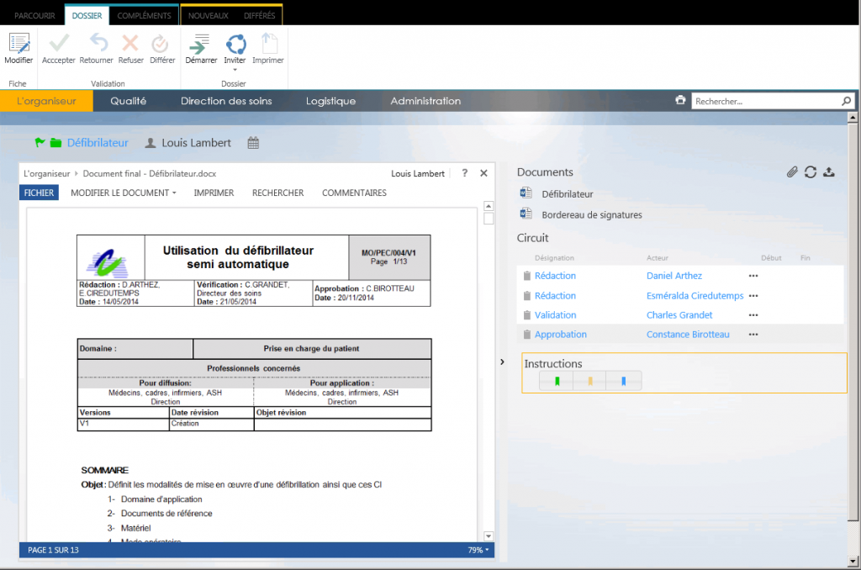
Task: Open the Modifier le document dropdown
Action: (124, 193)
